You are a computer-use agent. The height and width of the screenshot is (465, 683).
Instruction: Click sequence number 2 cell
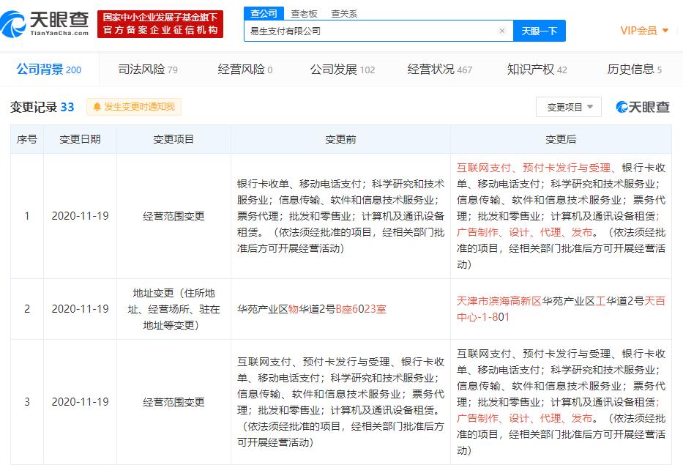pos(27,309)
